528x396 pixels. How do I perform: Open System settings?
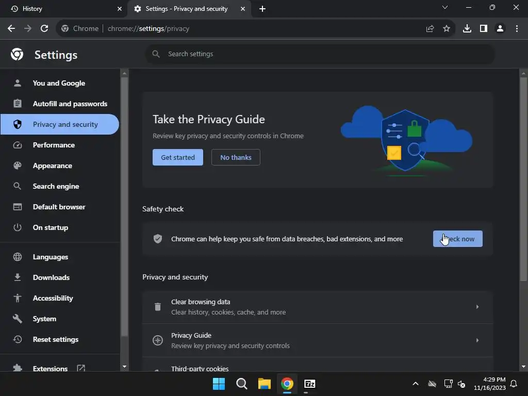[x=60, y=319]
